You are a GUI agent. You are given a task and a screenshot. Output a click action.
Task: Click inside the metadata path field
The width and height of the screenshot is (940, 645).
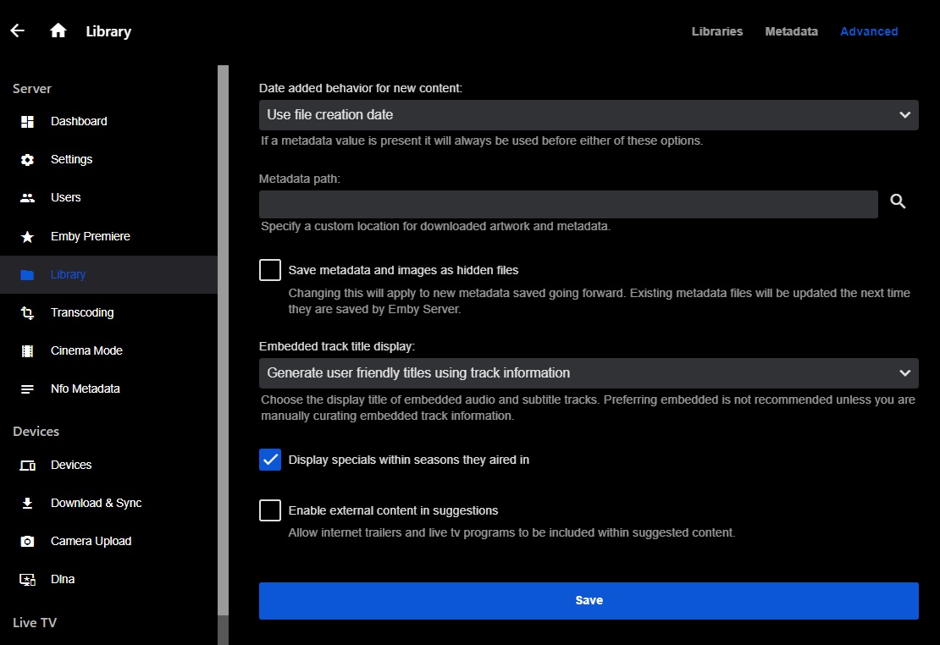(567, 203)
